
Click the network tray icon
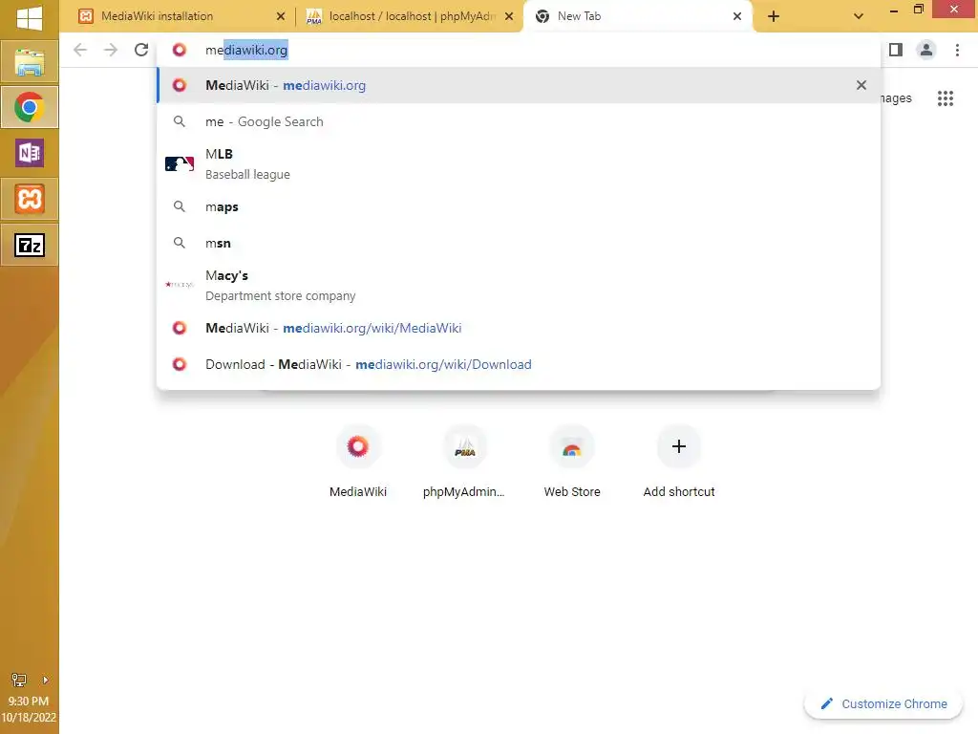tap(19, 680)
